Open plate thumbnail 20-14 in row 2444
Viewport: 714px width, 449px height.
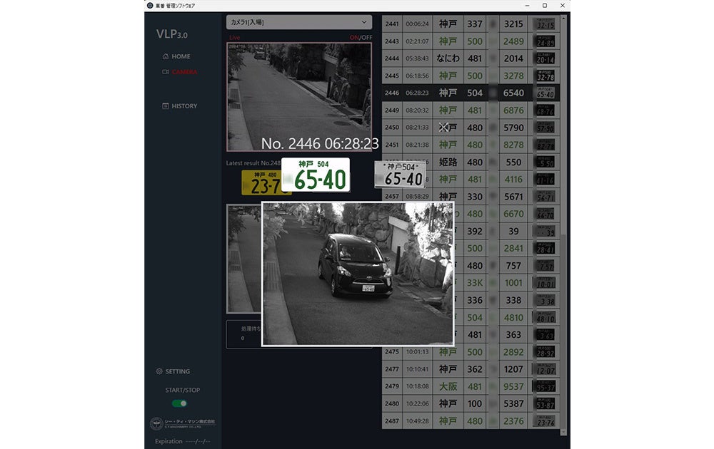click(545, 58)
